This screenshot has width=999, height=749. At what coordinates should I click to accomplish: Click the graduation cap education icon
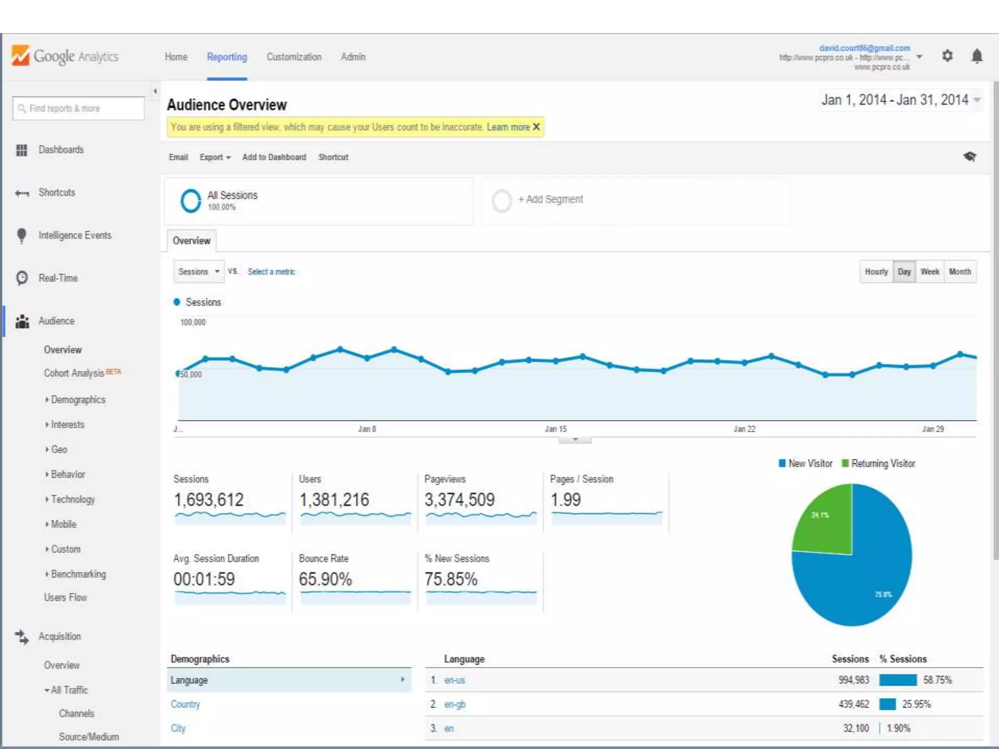(970, 157)
